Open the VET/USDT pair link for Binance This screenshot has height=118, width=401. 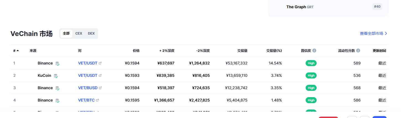pos(88,63)
